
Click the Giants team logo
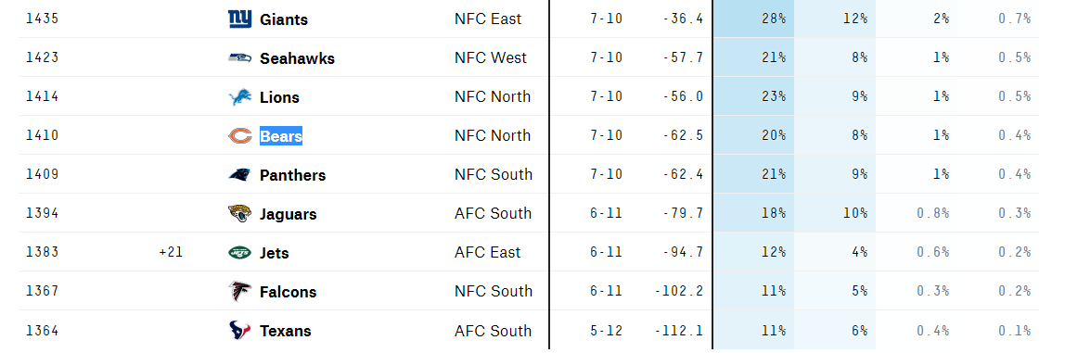(239, 19)
